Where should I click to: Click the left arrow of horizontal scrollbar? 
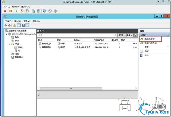click(38, 89)
